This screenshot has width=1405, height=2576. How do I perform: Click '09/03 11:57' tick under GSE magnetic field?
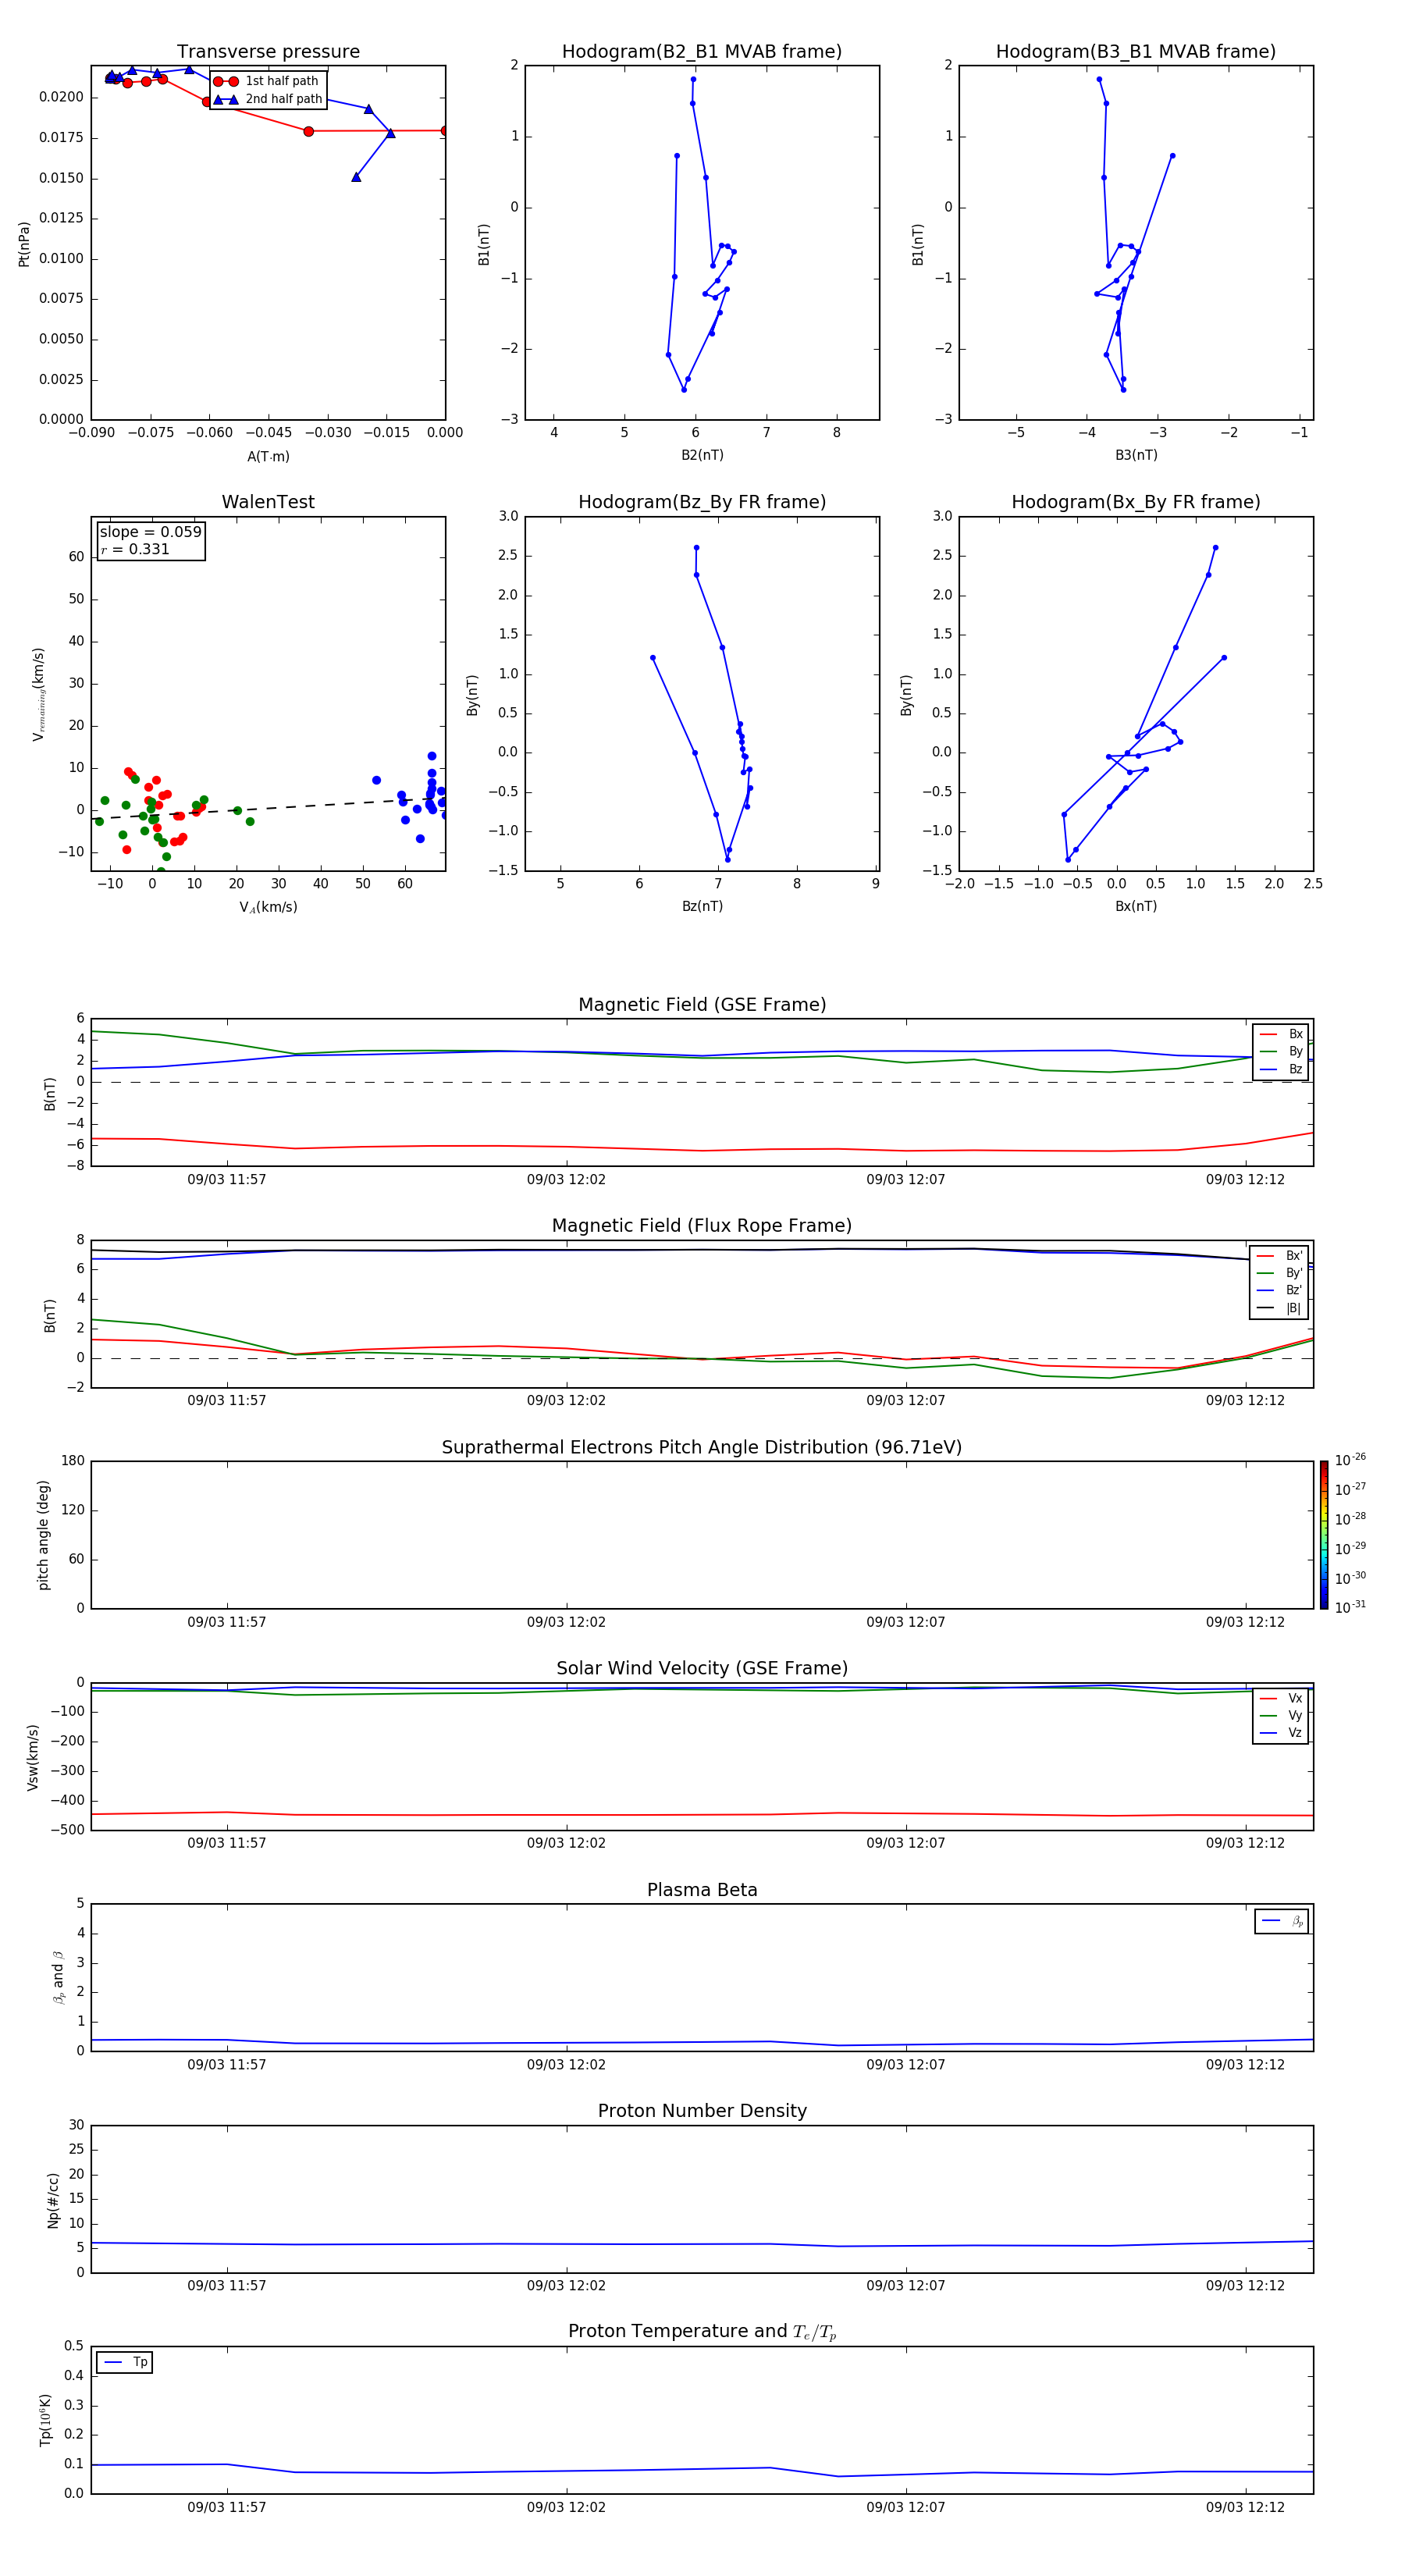(x=227, y=1180)
